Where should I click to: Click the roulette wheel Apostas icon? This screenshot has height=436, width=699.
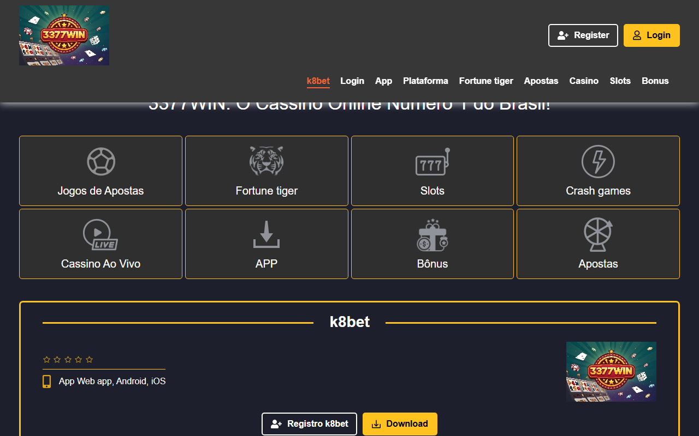tap(598, 234)
